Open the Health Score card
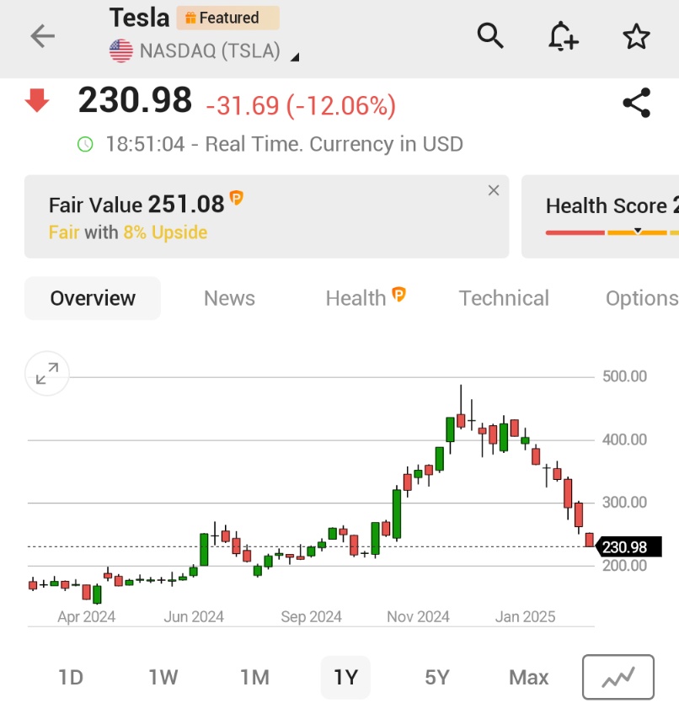The height and width of the screenshot is (719, 679). 600,216
